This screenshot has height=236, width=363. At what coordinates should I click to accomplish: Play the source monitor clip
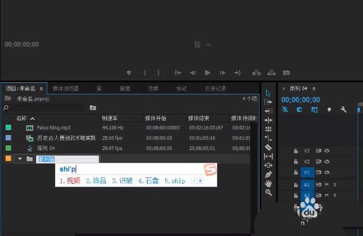coord(208,73)
